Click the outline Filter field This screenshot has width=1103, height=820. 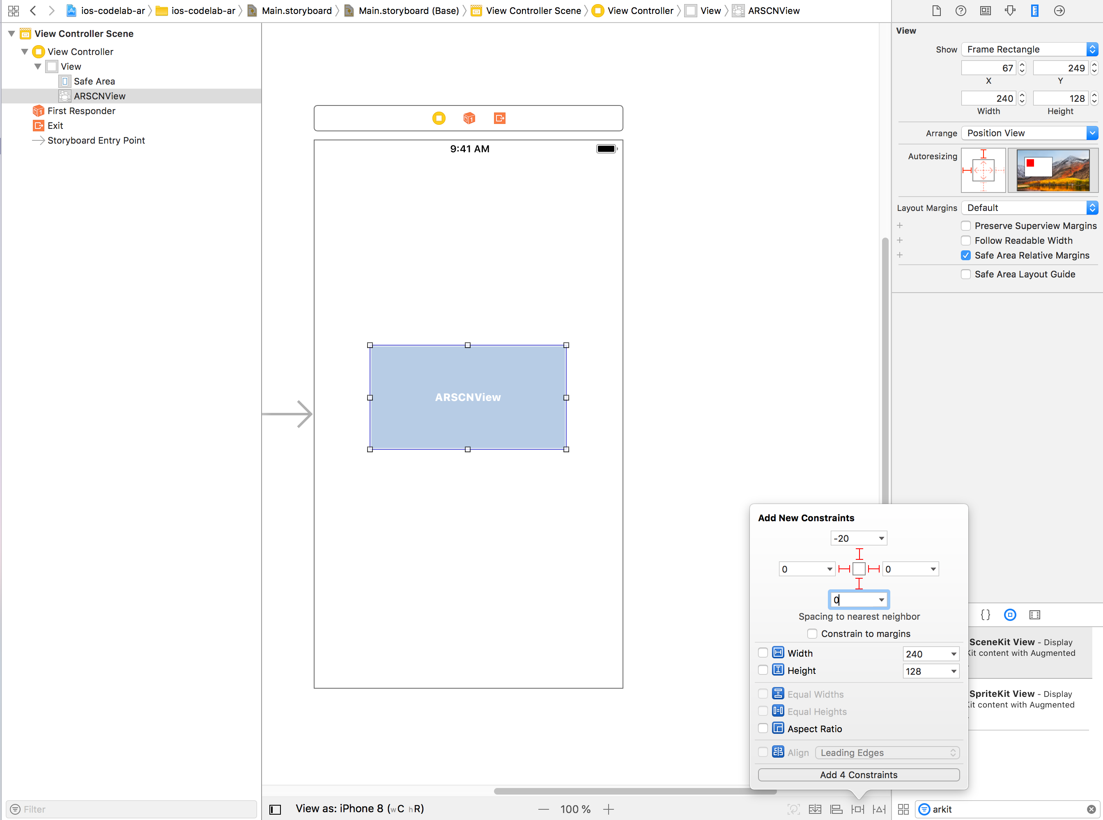(131, 810)
